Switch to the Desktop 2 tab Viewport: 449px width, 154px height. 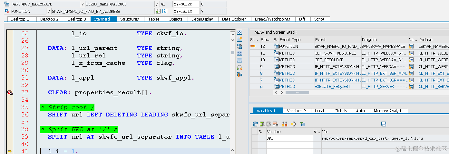click(x=49, y=19)
